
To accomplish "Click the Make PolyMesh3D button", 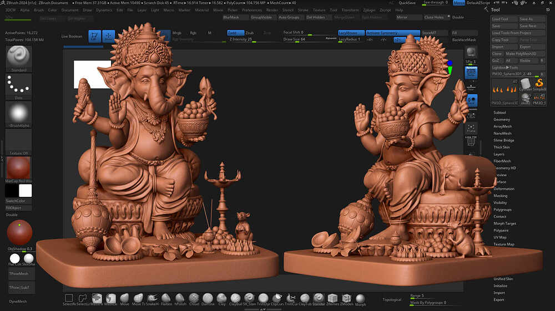I will pyautogui.click(x=525, y=54).
